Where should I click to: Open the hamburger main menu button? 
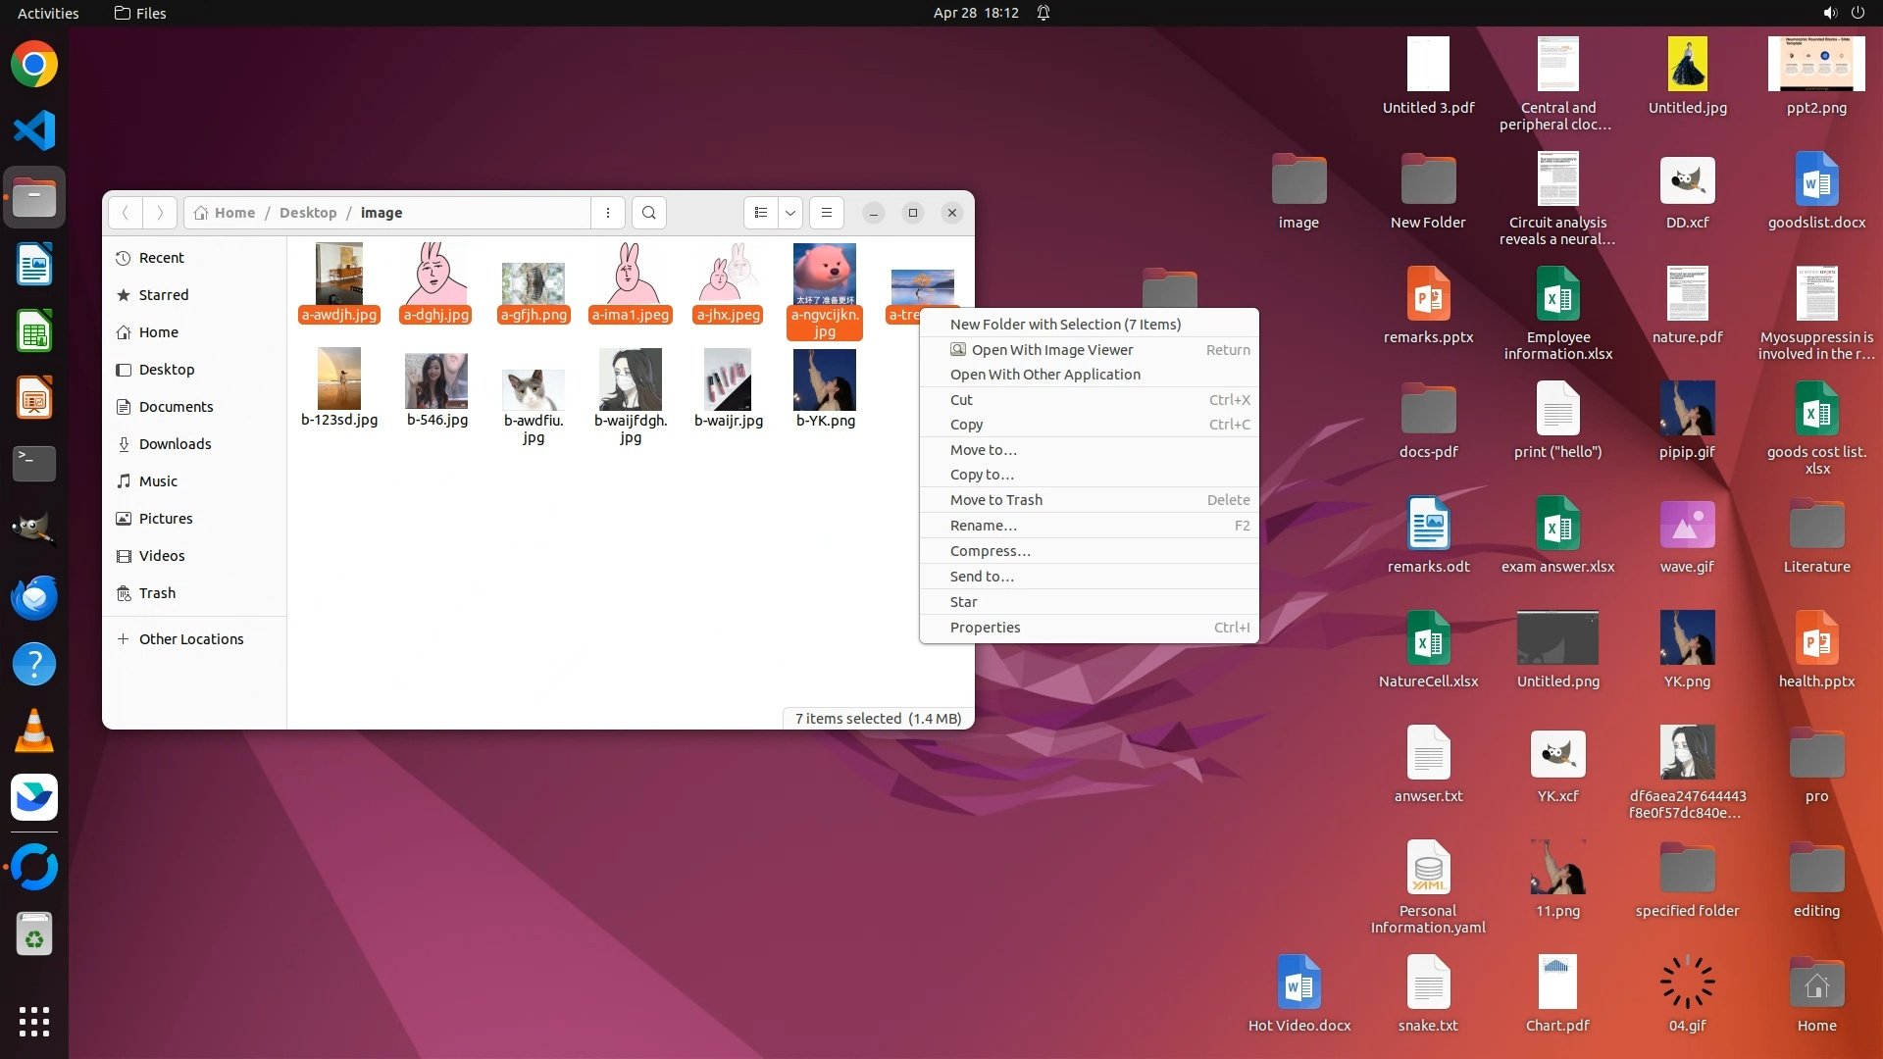826,213
